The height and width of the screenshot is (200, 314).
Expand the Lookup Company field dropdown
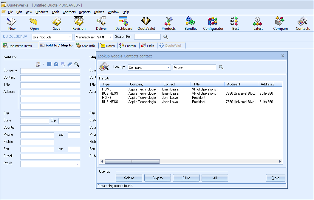pyautogui.click(x=168, y=68)
